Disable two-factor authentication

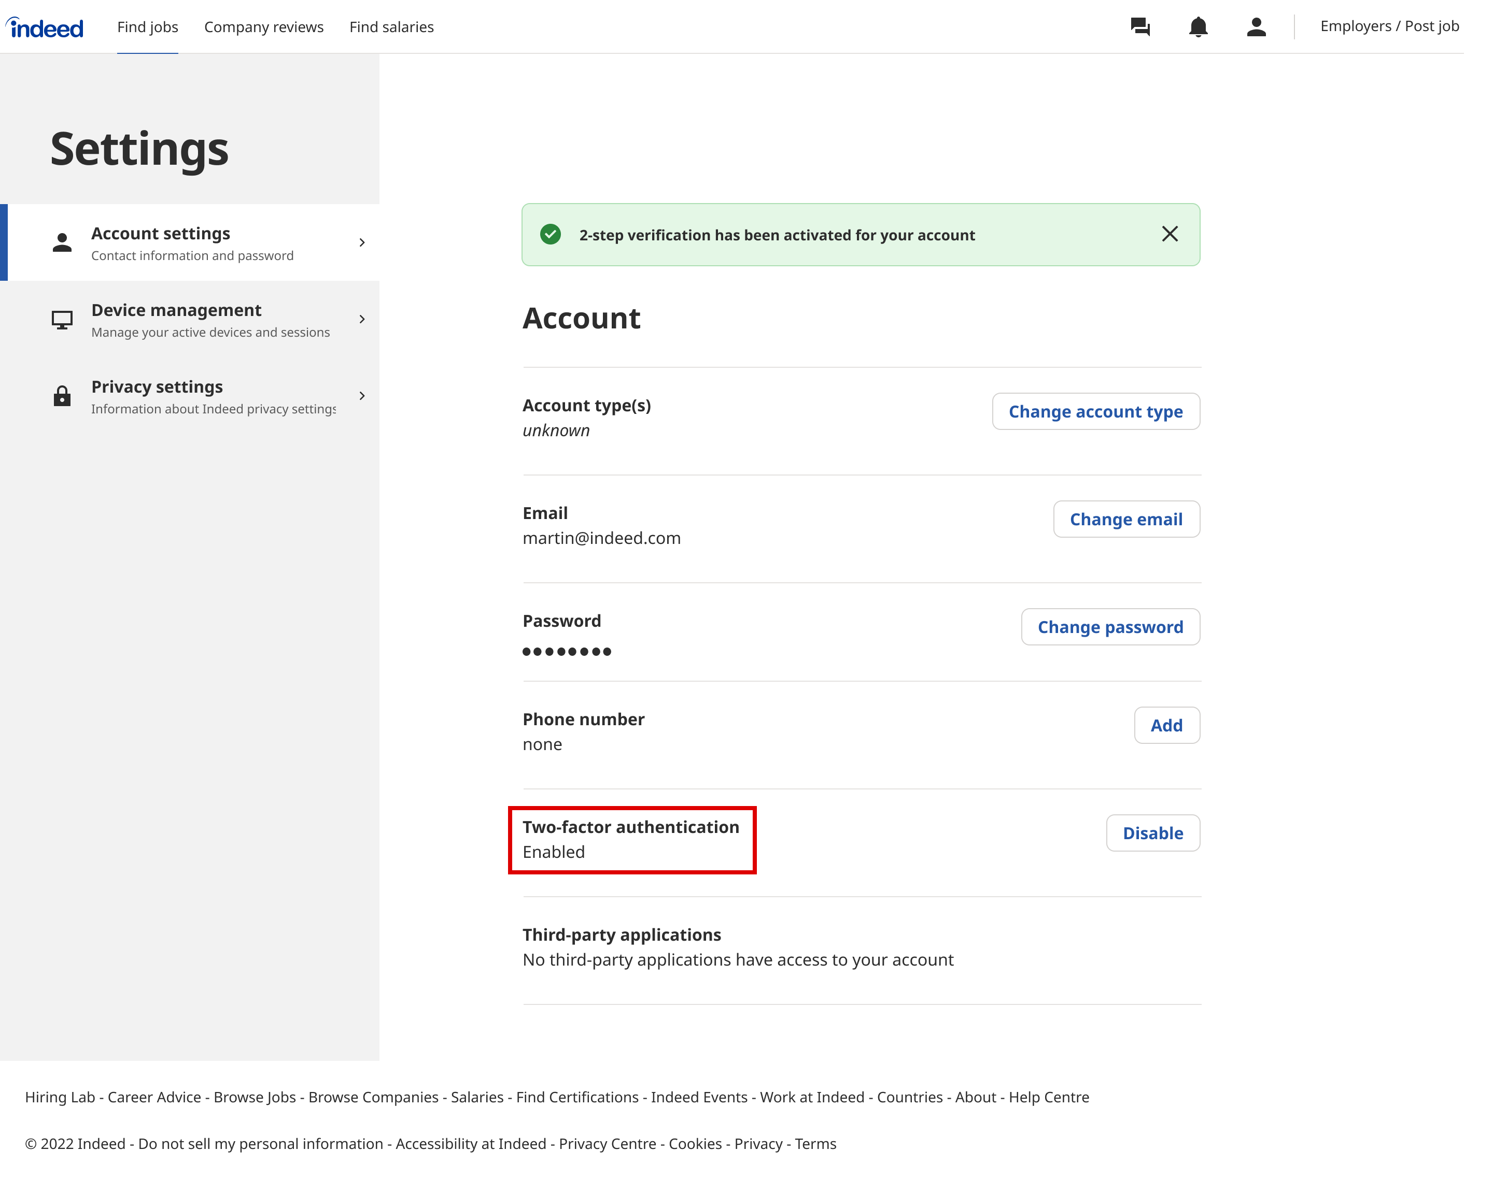click(x=1152, y=833)
